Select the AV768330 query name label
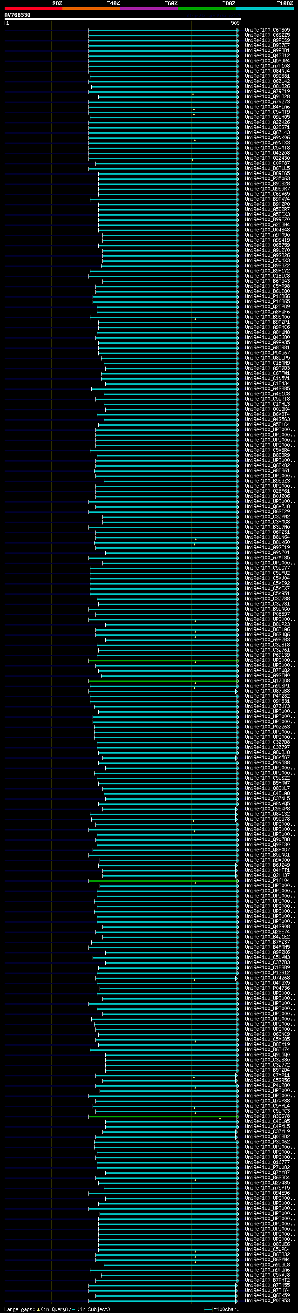 [x=17, y=15]
